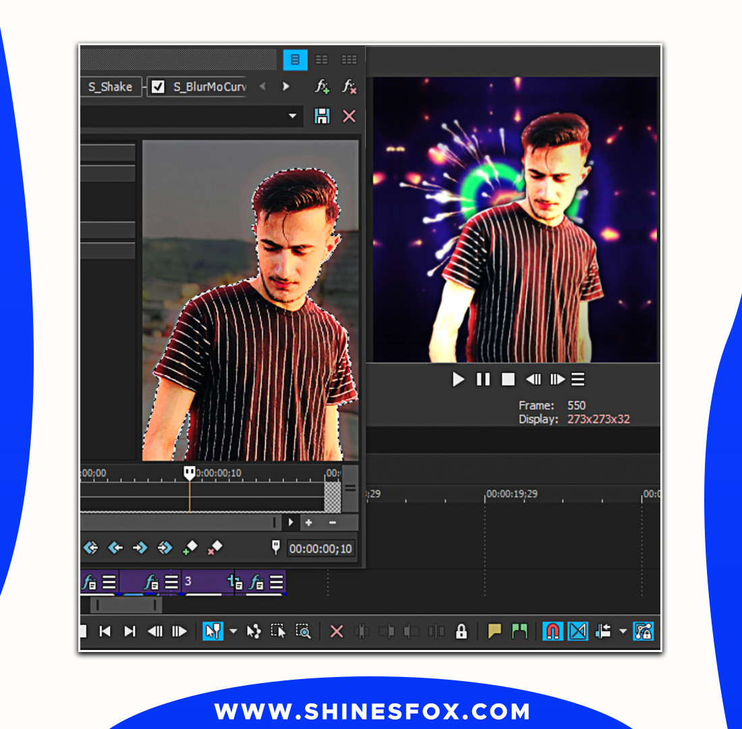Expand the edit tool options arrow

pos(233,631)
